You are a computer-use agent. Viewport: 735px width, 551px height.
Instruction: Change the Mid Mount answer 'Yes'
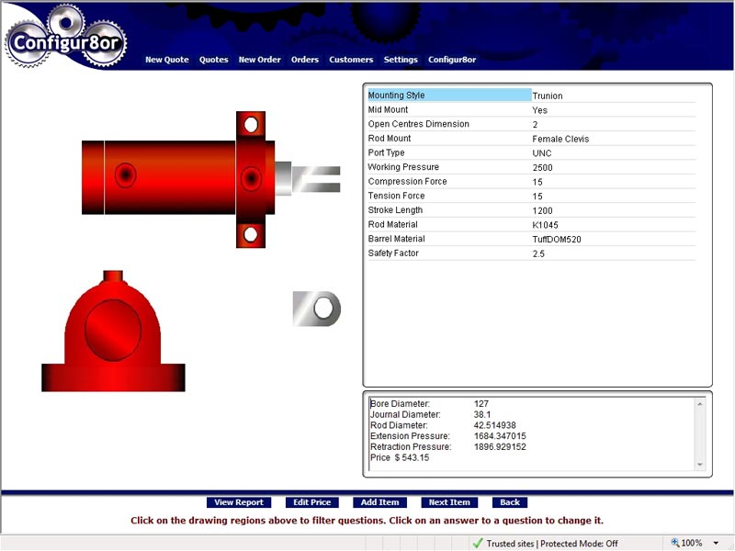point(539,110)
